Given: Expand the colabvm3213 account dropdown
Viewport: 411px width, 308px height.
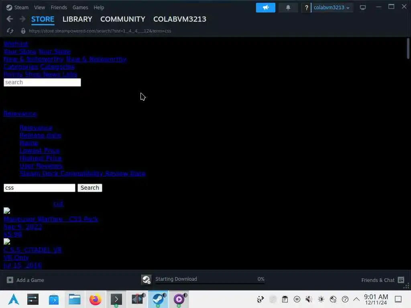Looking at the screenshot, I should click(332, 7).
